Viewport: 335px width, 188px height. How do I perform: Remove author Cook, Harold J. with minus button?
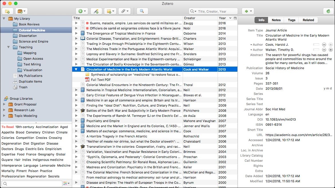(x=324, y=45)
